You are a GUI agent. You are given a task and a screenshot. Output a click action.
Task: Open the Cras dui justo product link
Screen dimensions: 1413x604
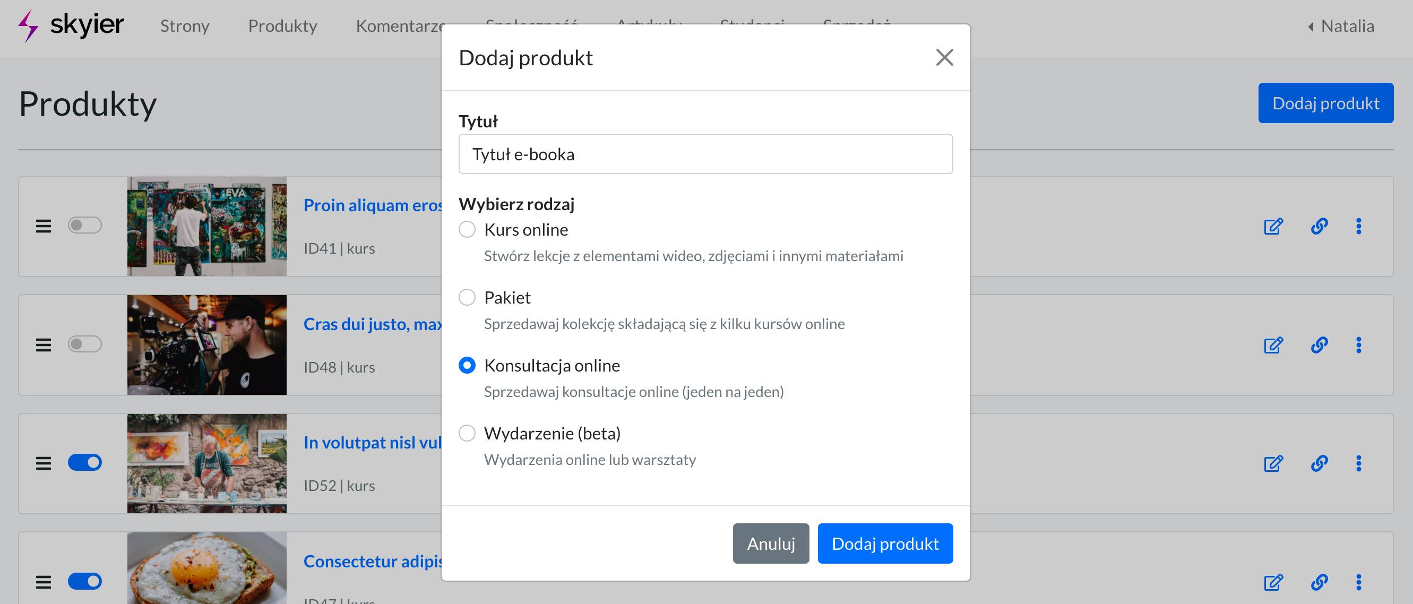[x=373, y=324]
